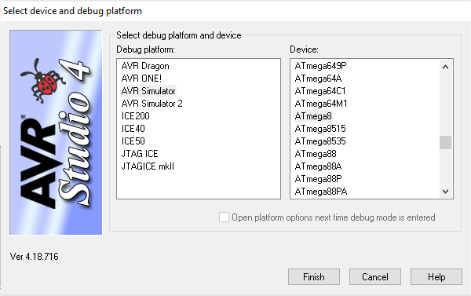
Task: Select ATmega8535 device
Action: pyautogui.click(x=320, y=141)
